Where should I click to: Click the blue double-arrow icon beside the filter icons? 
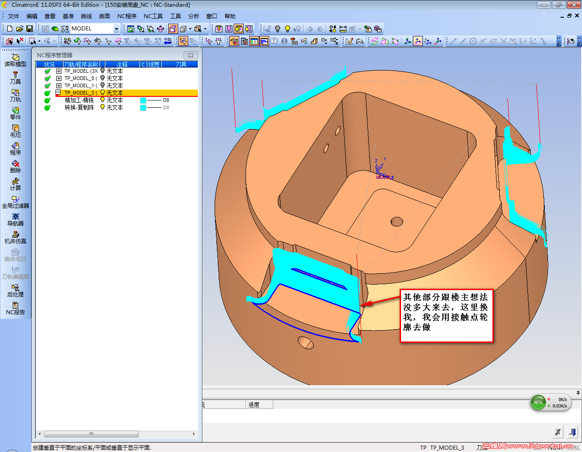[x=168, y=41]
